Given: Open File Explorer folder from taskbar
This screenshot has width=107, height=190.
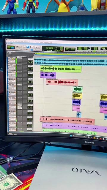Looking at the screenshot, I should pos(95,138).
